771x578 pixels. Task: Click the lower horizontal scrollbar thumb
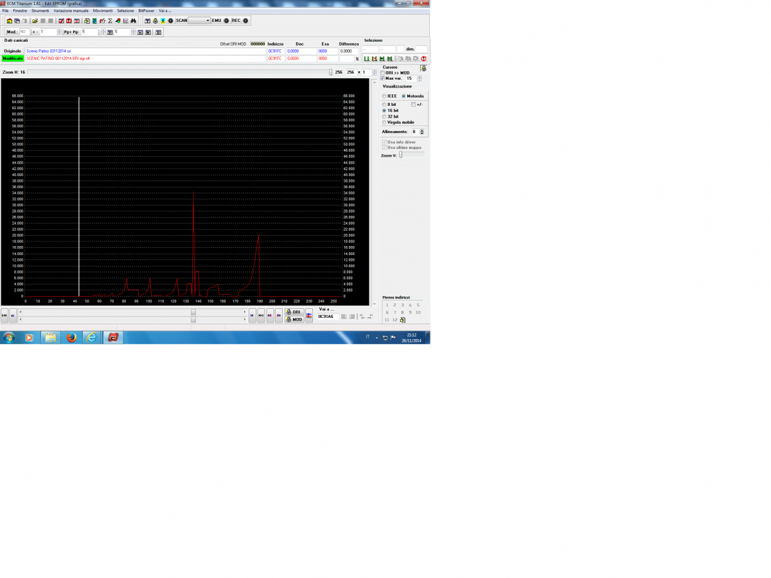[x=193, y=319]
